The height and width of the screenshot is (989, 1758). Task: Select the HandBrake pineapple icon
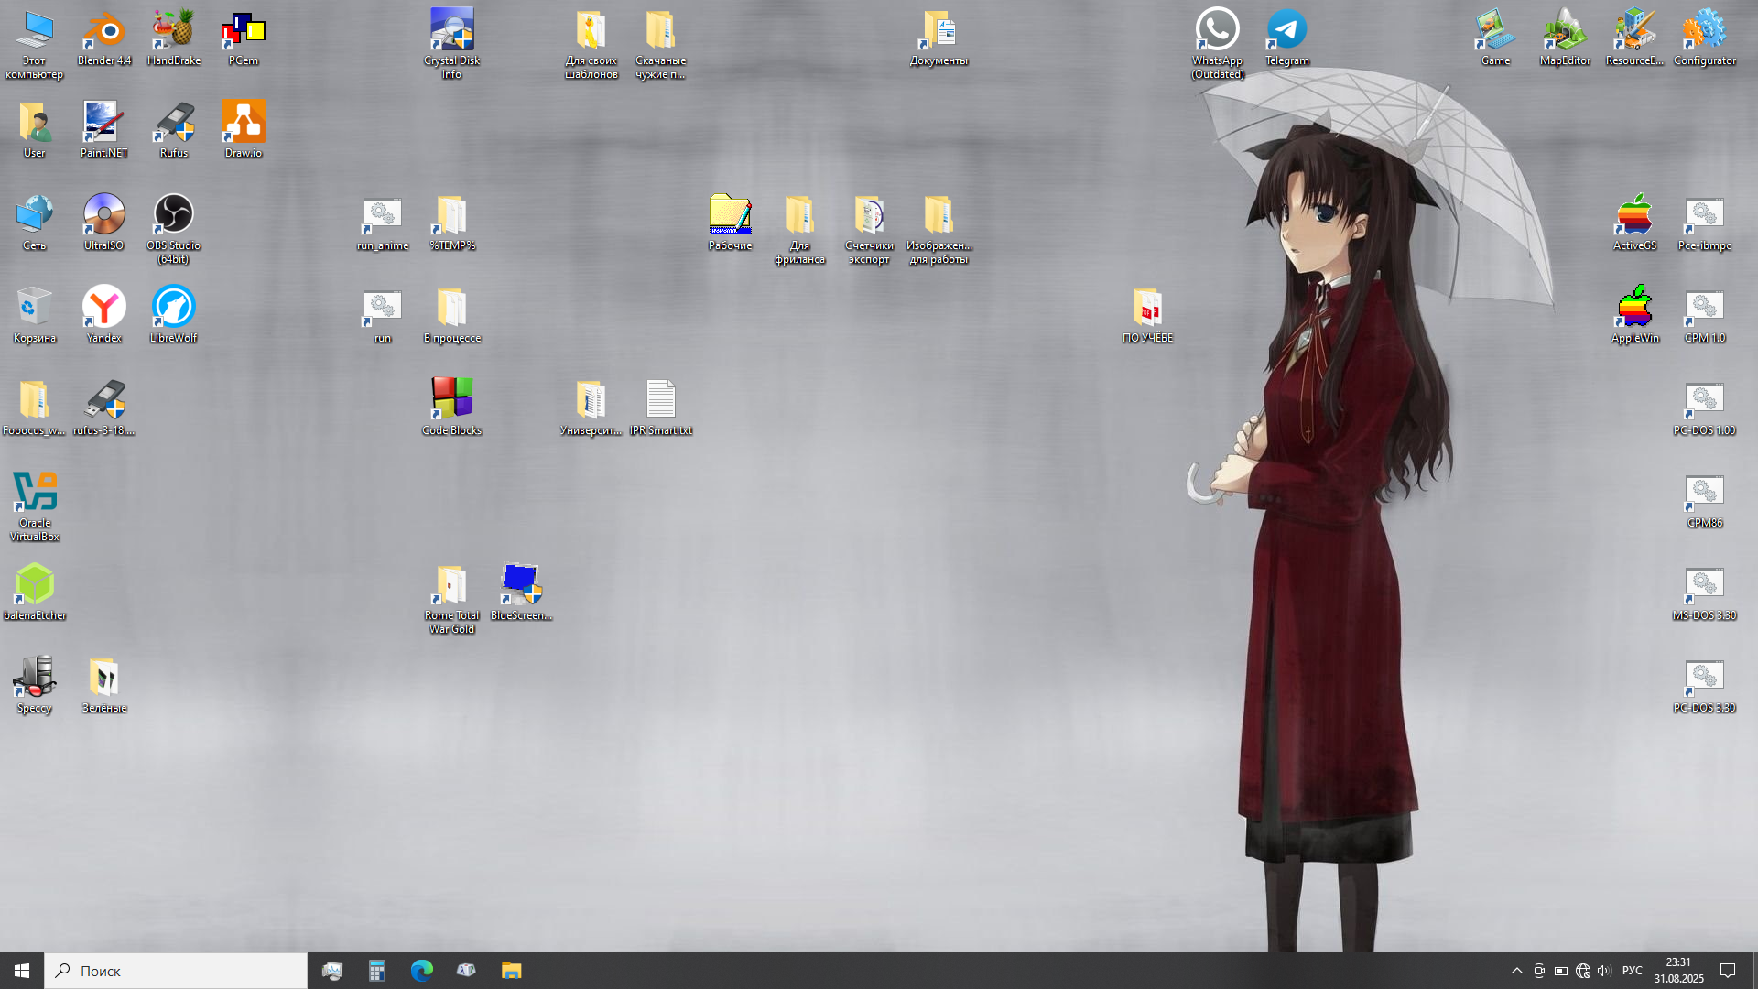[173, 38]
